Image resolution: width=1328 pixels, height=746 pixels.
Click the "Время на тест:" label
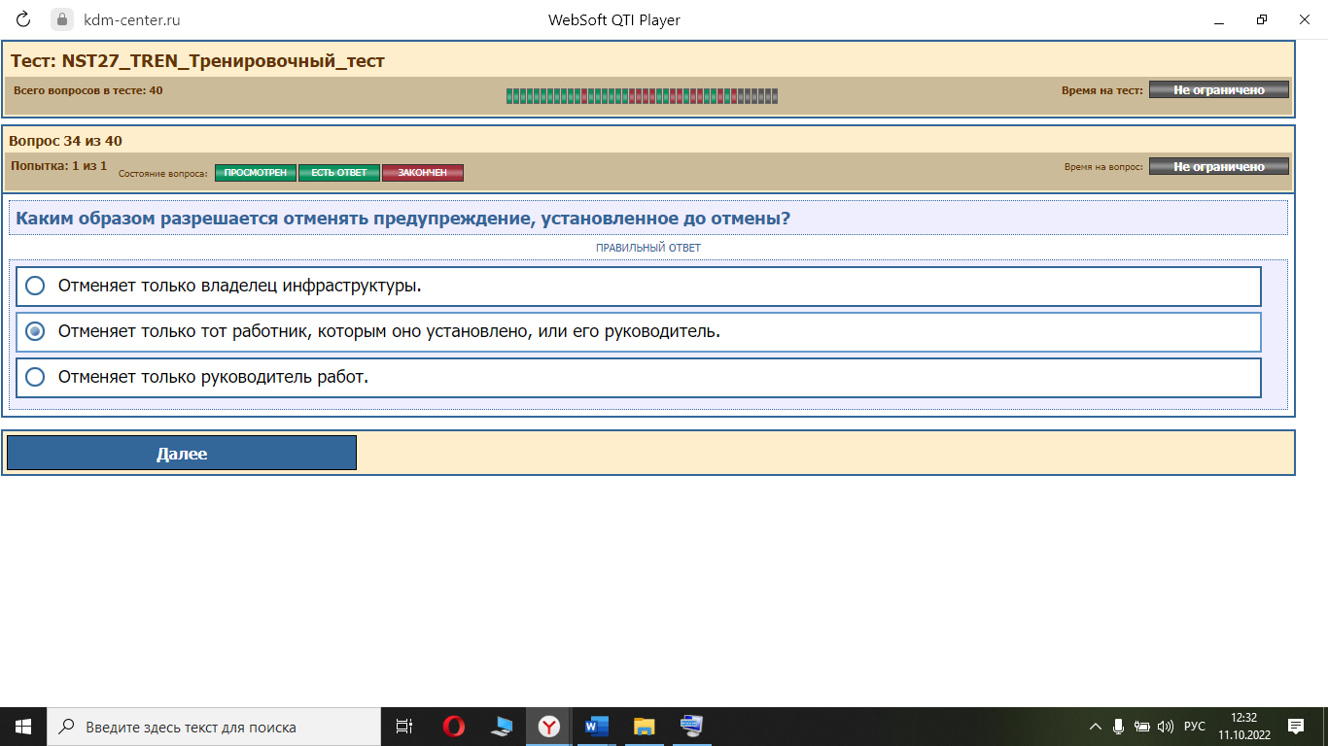[x=1102, y=90]
